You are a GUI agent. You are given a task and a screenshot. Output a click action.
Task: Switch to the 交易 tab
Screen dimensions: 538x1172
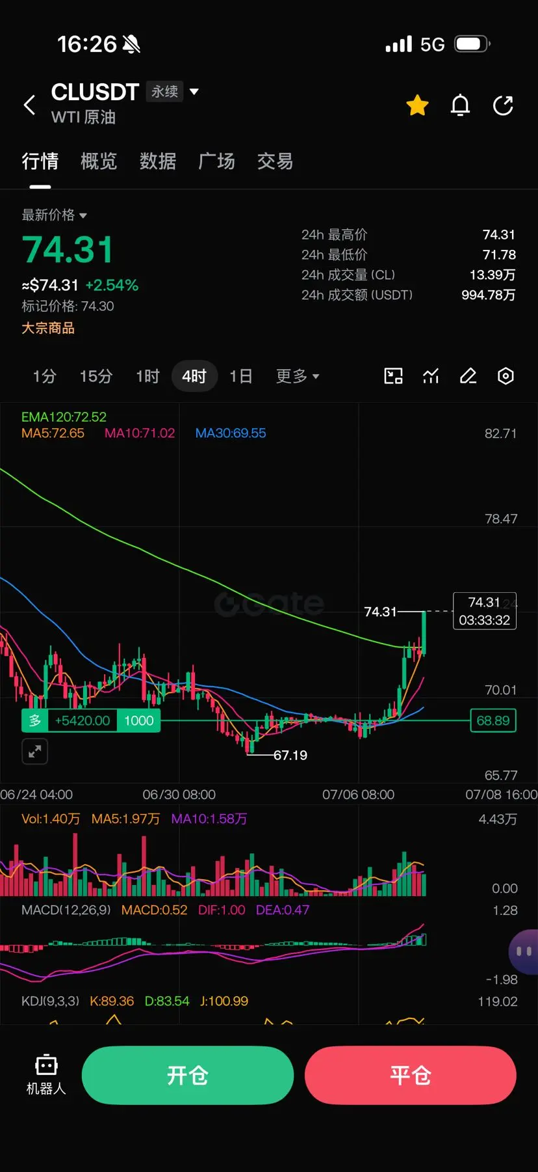(x=275, y=161)
